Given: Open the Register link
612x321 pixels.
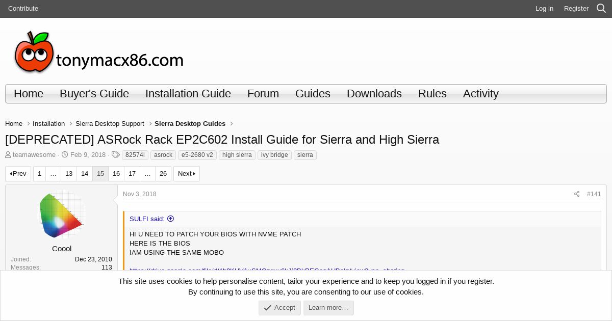Looking at the screenshot, I should [576, 8].
